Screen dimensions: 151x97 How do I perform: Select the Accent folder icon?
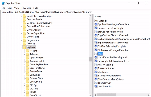(27, 51)
